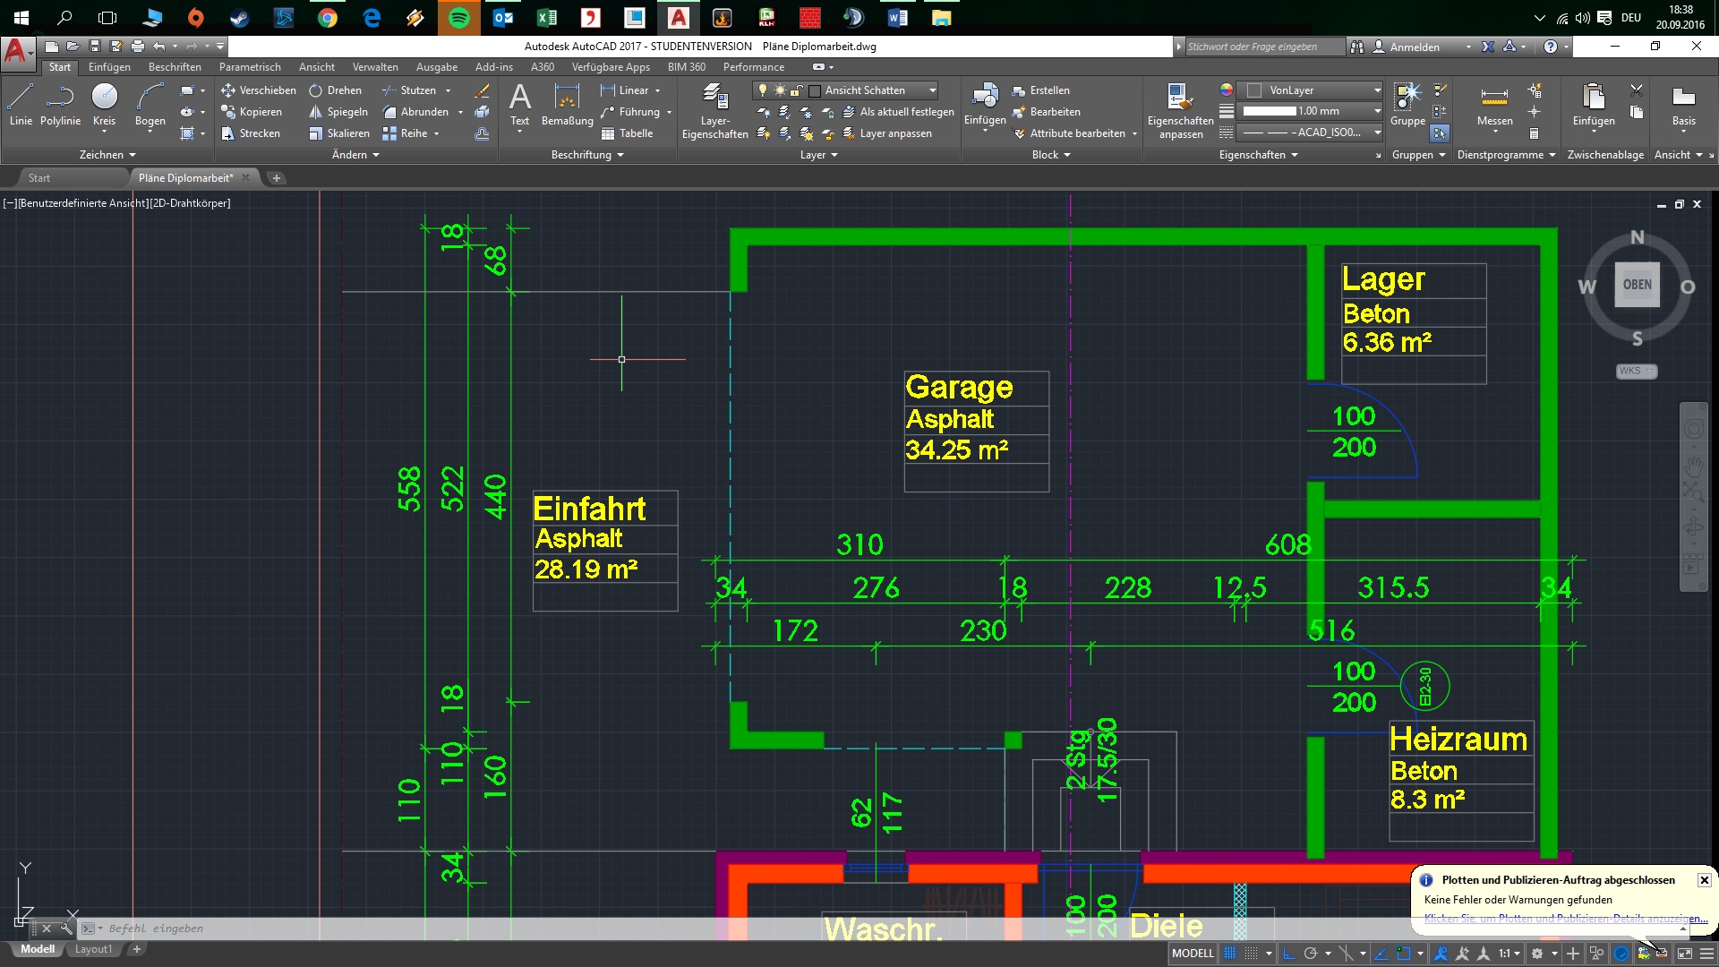The height and width of the screenshot is (967, 1719).
Task: Click the Verschieben move tool
Action: click(x=258, y=90)
